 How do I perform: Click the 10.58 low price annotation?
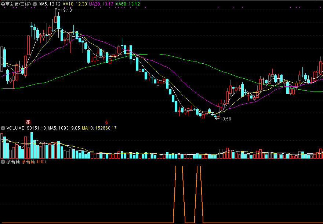[226, 119]
